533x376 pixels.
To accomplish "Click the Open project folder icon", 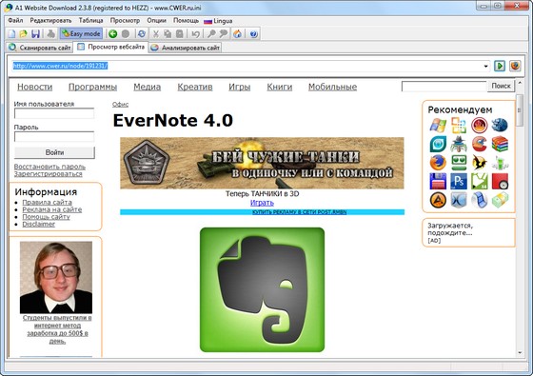I will 24,33.
